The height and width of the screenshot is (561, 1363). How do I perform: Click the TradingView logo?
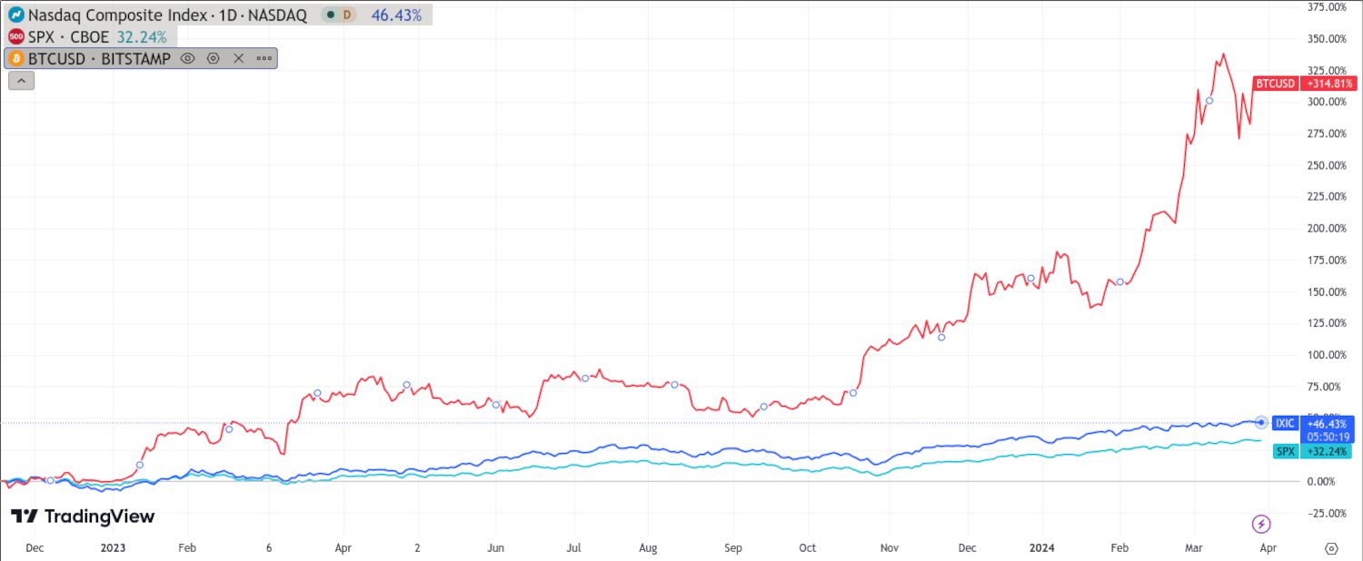(x=83, y=517)
